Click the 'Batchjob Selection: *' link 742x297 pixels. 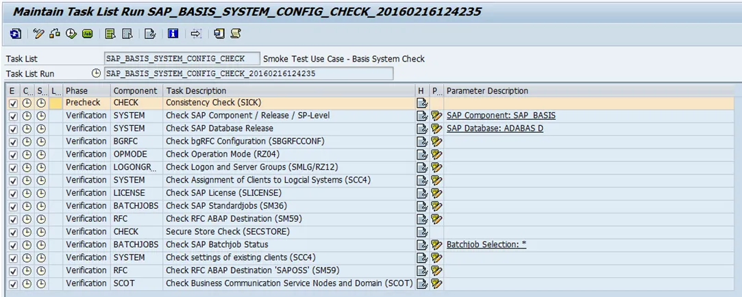coord(486,244)
